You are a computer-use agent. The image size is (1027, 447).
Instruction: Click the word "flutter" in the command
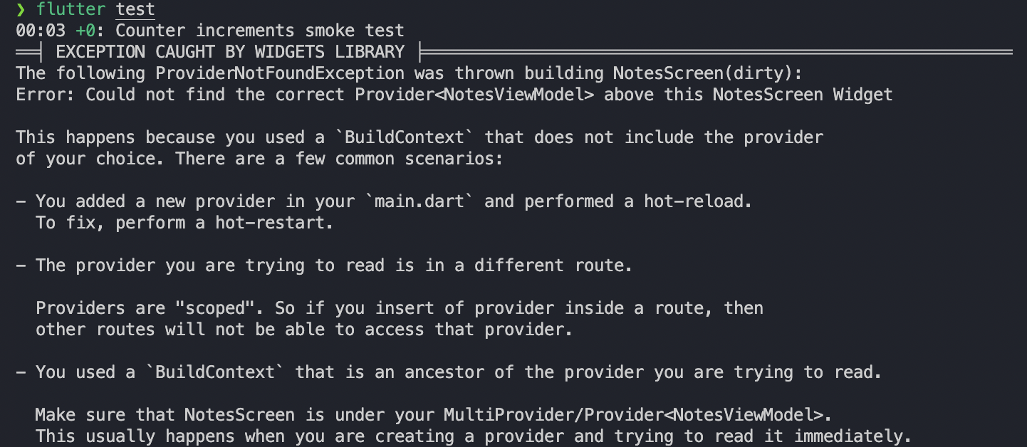(x=71, y=9)
